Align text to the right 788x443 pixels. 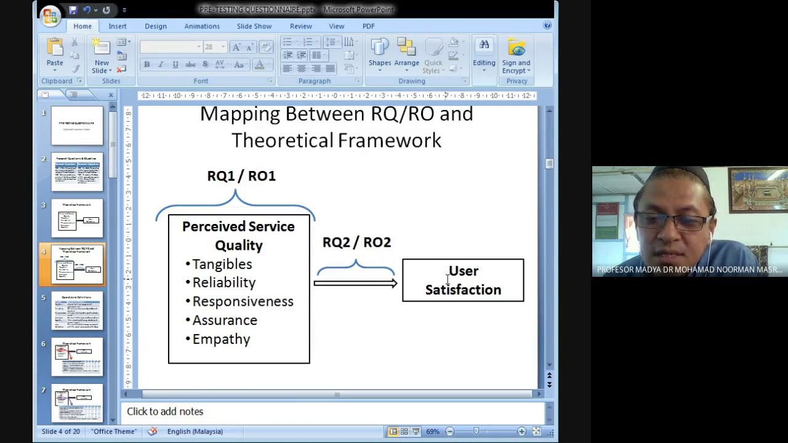[x=316, y=69]
